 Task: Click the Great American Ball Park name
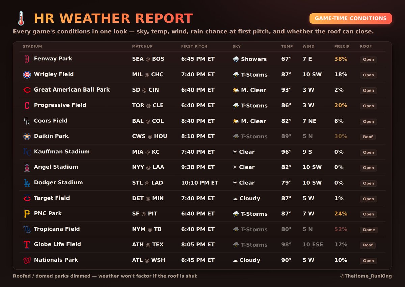72,90
